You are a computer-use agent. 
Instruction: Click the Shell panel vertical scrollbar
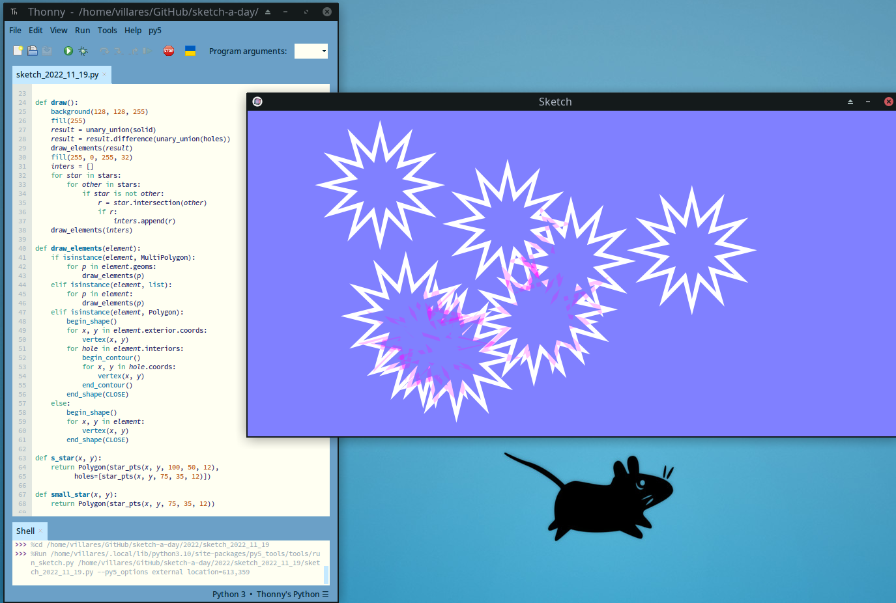point(326,574)
